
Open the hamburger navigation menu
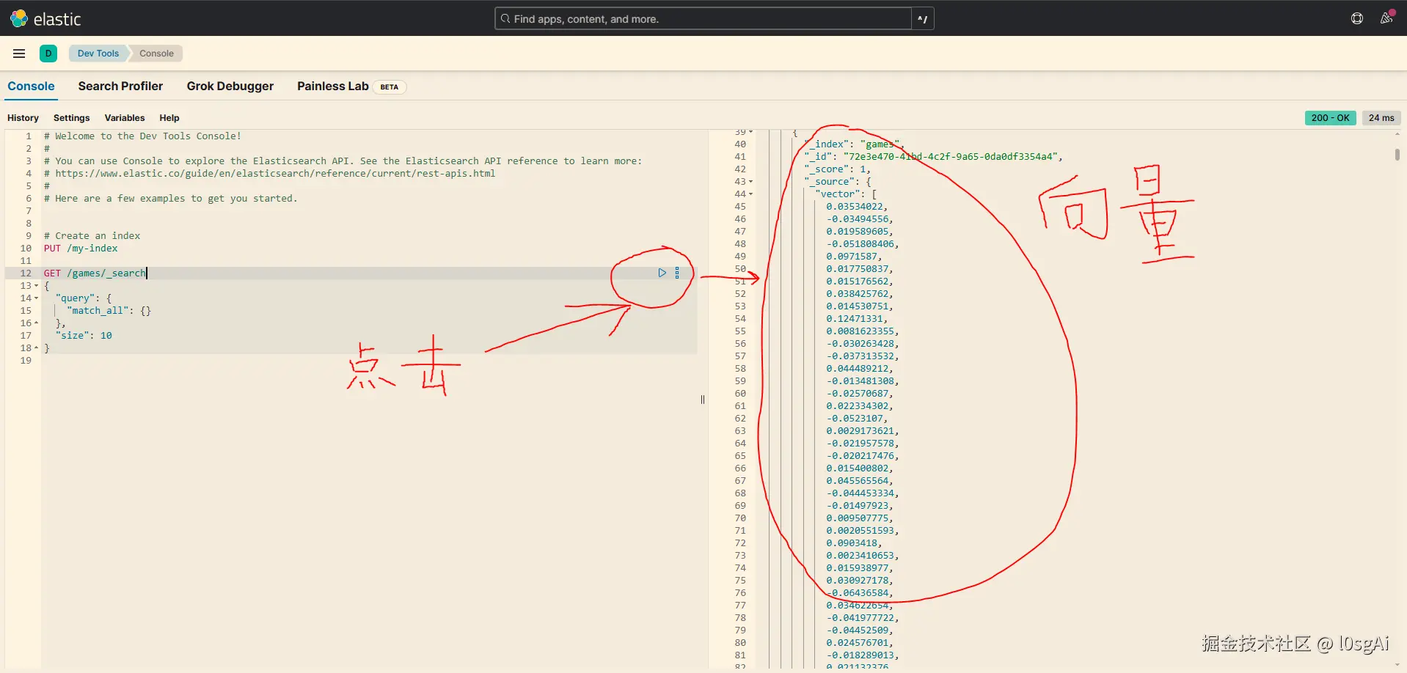tap(19, 54)
